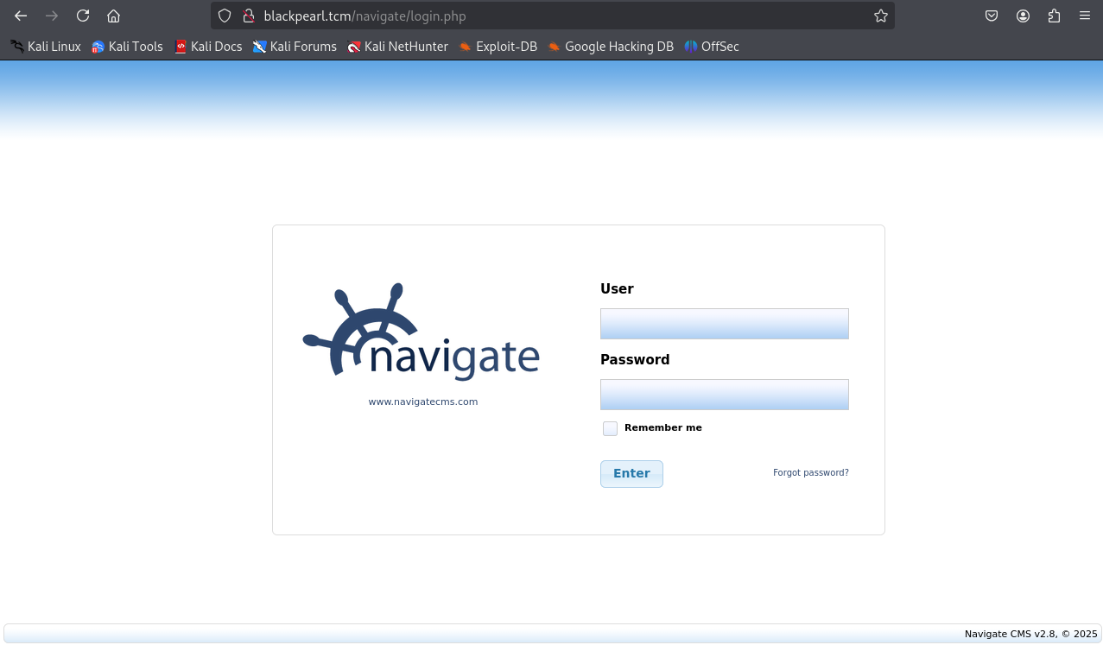Open the Exploit-DB bookmark
Image resolution: width=1103 pixels, height=645 pixels.
[498, 47]
